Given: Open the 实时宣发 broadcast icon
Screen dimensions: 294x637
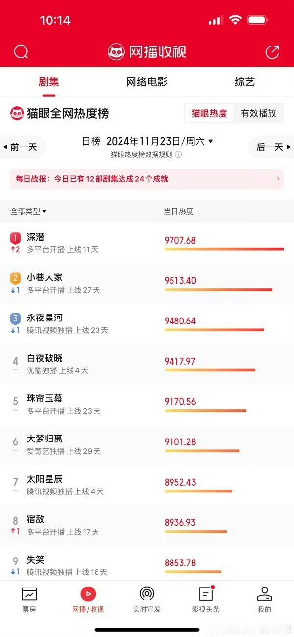Looking at the screenshot, I should click(x=147, y=594).
